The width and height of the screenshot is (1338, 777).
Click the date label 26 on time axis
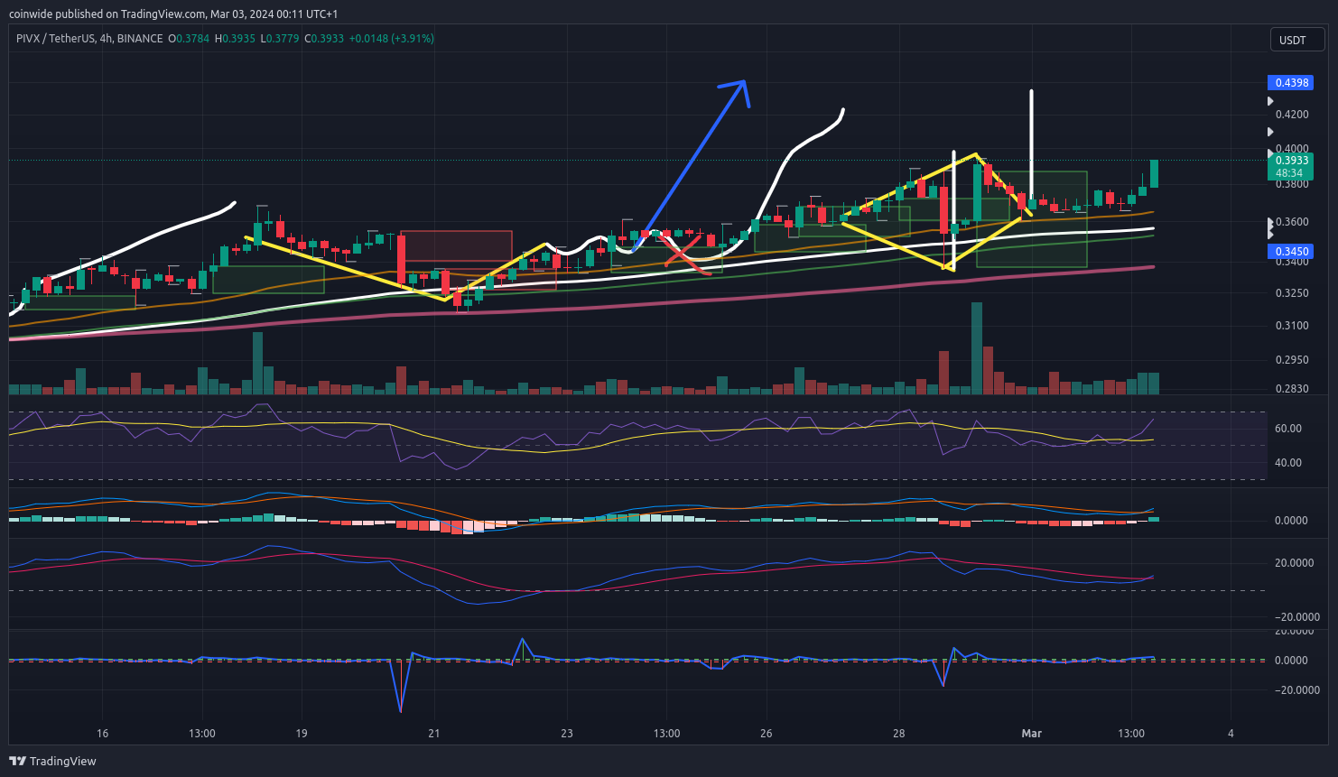767,734
